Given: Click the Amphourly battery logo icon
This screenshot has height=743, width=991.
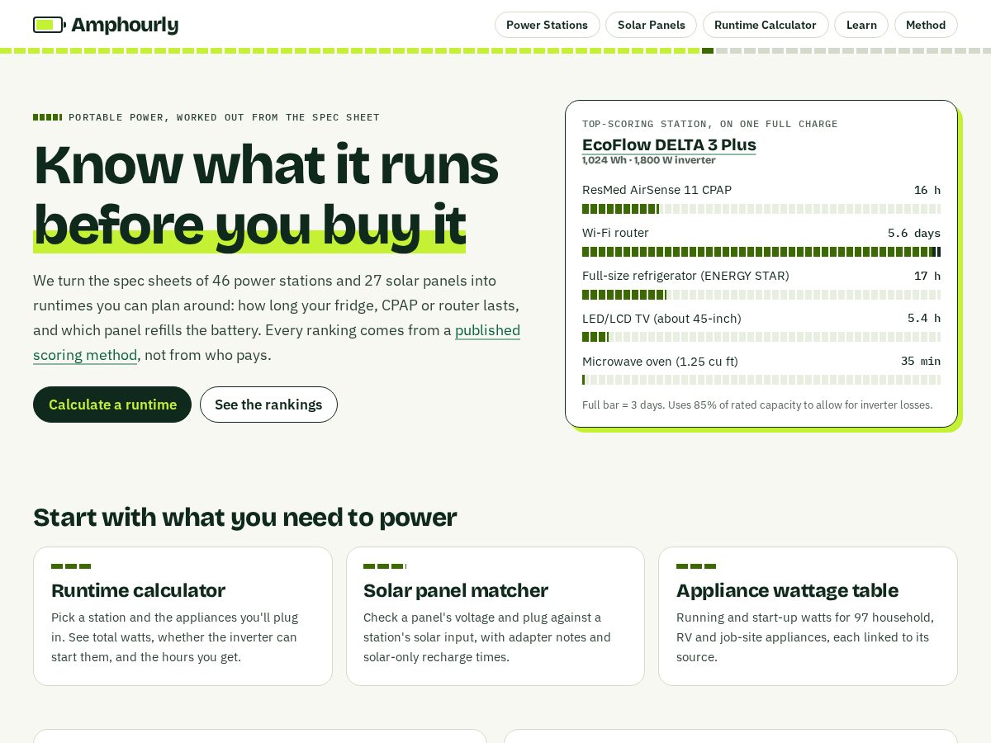Looking at the screenshot, I should pos(49,25).
